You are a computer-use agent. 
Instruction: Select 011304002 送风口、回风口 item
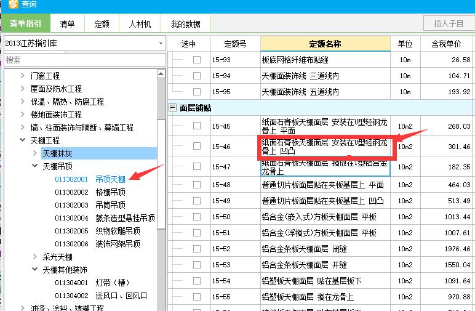coord(101,296)
